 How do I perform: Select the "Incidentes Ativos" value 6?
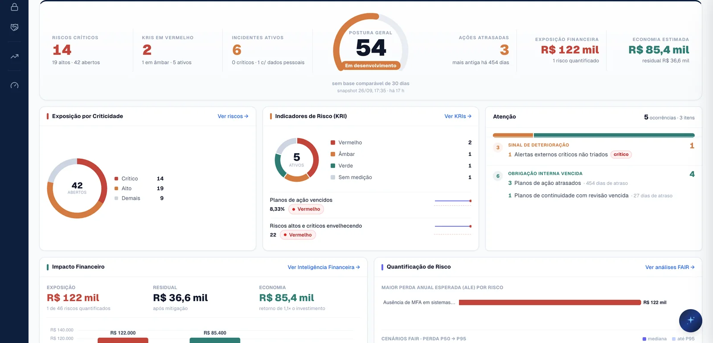237,50
